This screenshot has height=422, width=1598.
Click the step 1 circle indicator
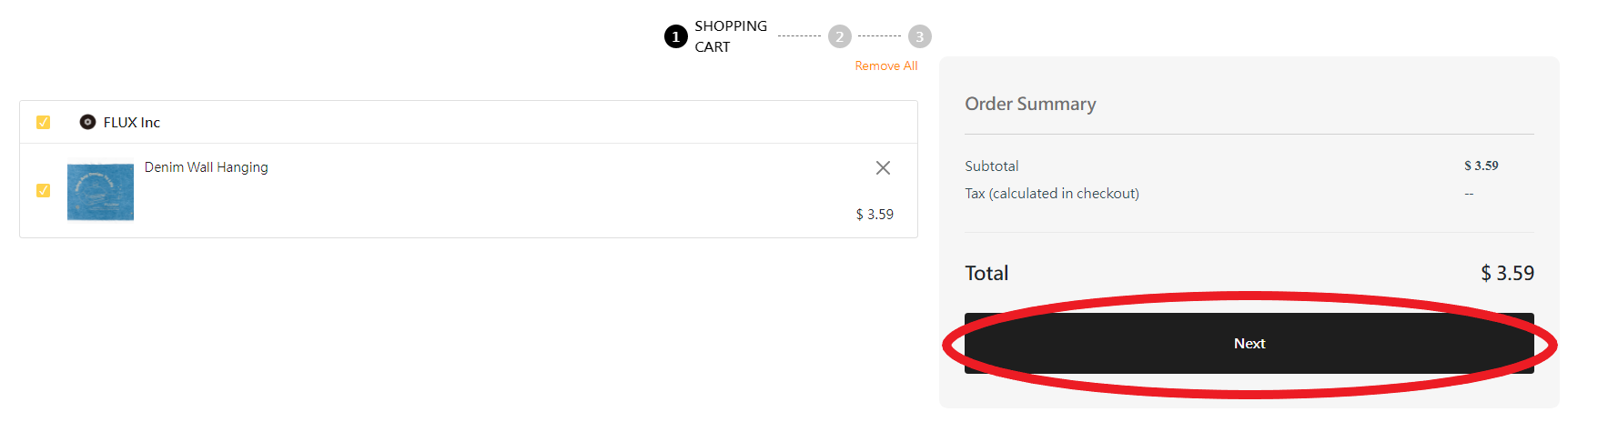(675, 36)
